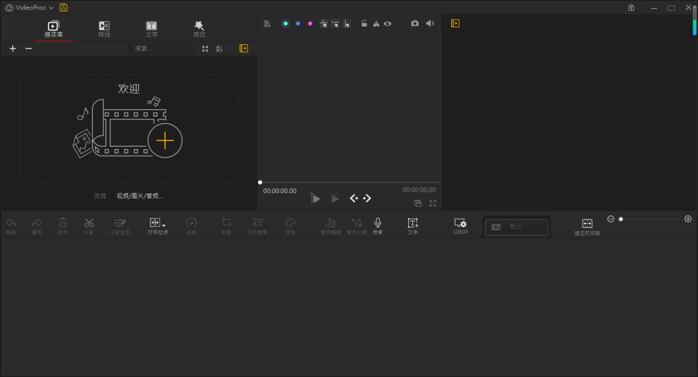Click the audio detach tool
The image size is (698, 377).
[356, 226]
